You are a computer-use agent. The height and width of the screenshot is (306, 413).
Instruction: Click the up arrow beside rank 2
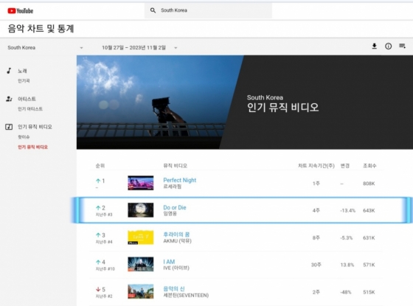pos(98,208)
